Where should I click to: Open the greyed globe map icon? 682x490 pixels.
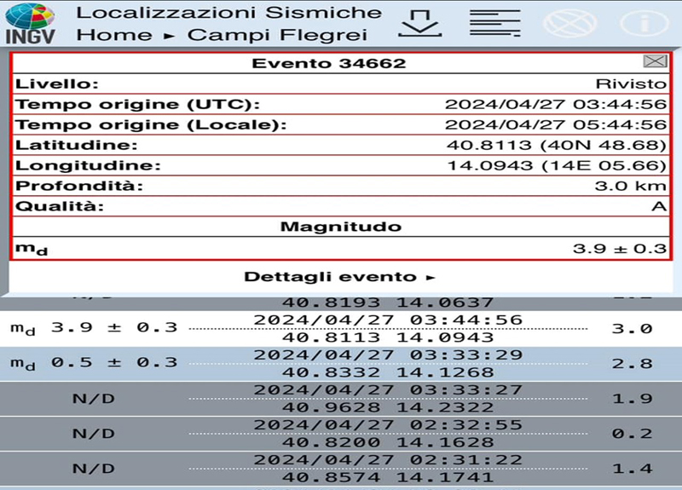point(570,23)
